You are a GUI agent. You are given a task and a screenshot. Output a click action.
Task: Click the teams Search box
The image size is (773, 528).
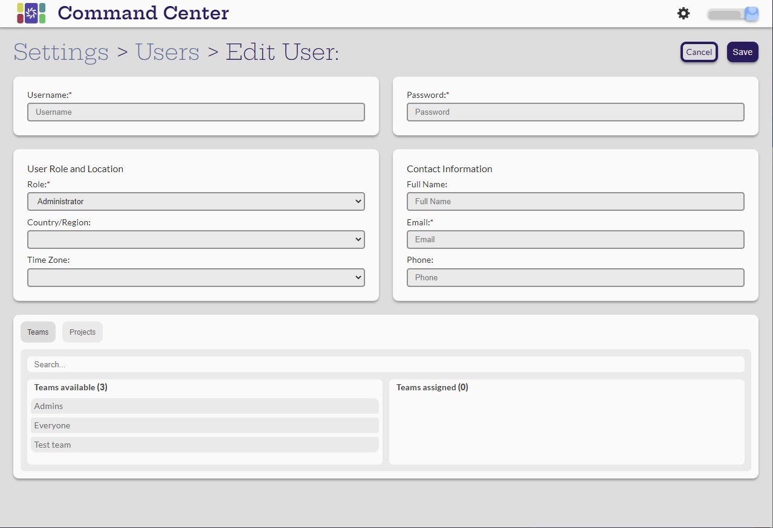tap(386, 364)
